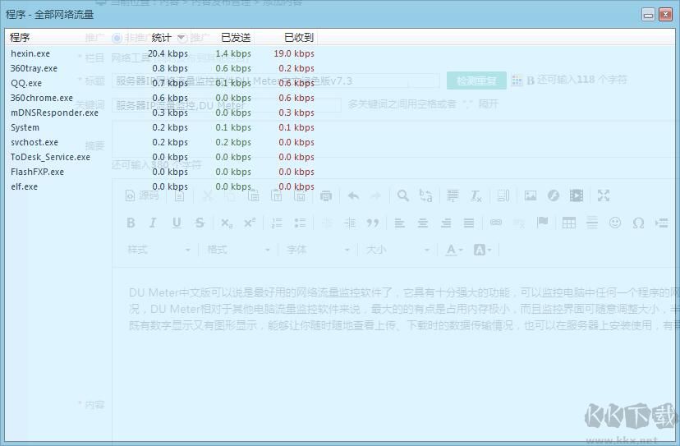Click the find magnifier icon
The height and width of the screenshot is (446, 680).
point(402,195)
